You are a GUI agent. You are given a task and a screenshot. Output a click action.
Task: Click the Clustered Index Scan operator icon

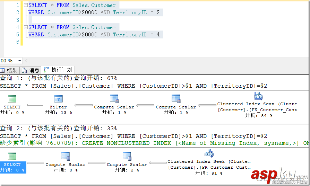[x=258, y=96]
